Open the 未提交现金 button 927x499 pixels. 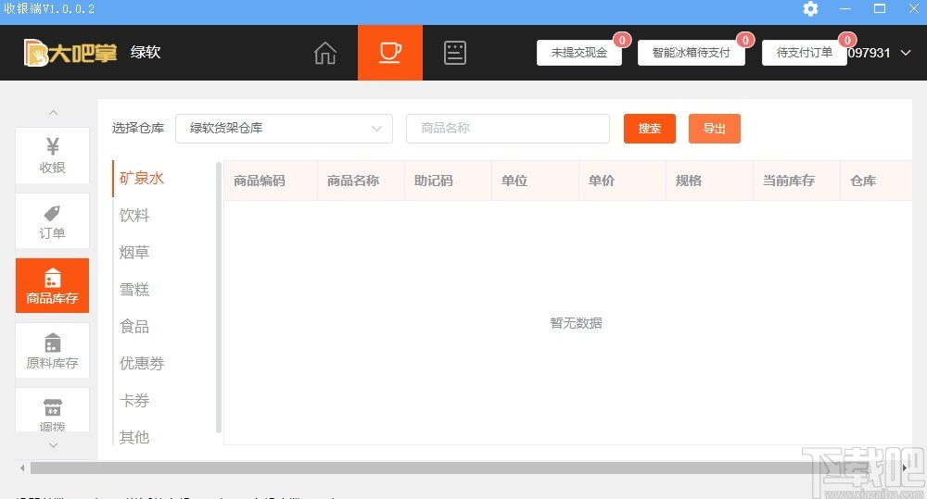[579, 53]
